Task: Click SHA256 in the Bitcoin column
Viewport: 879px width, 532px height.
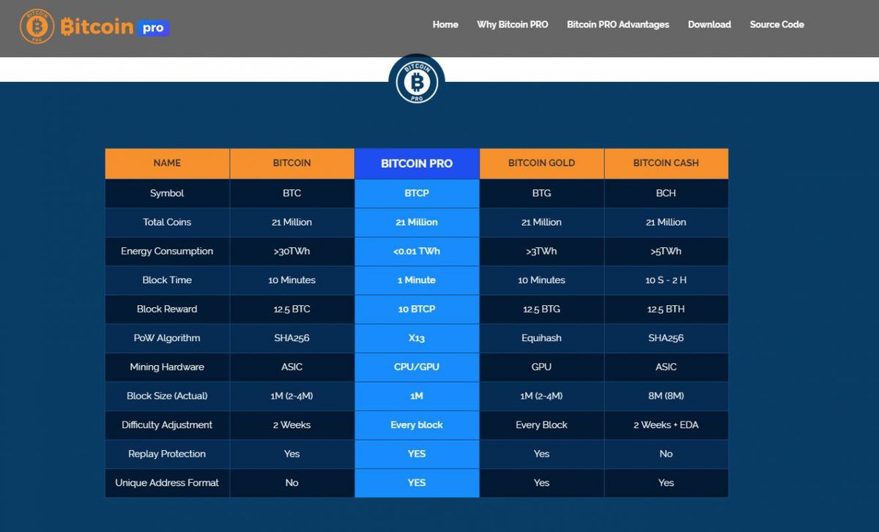Action: click(x=292, y=338)
